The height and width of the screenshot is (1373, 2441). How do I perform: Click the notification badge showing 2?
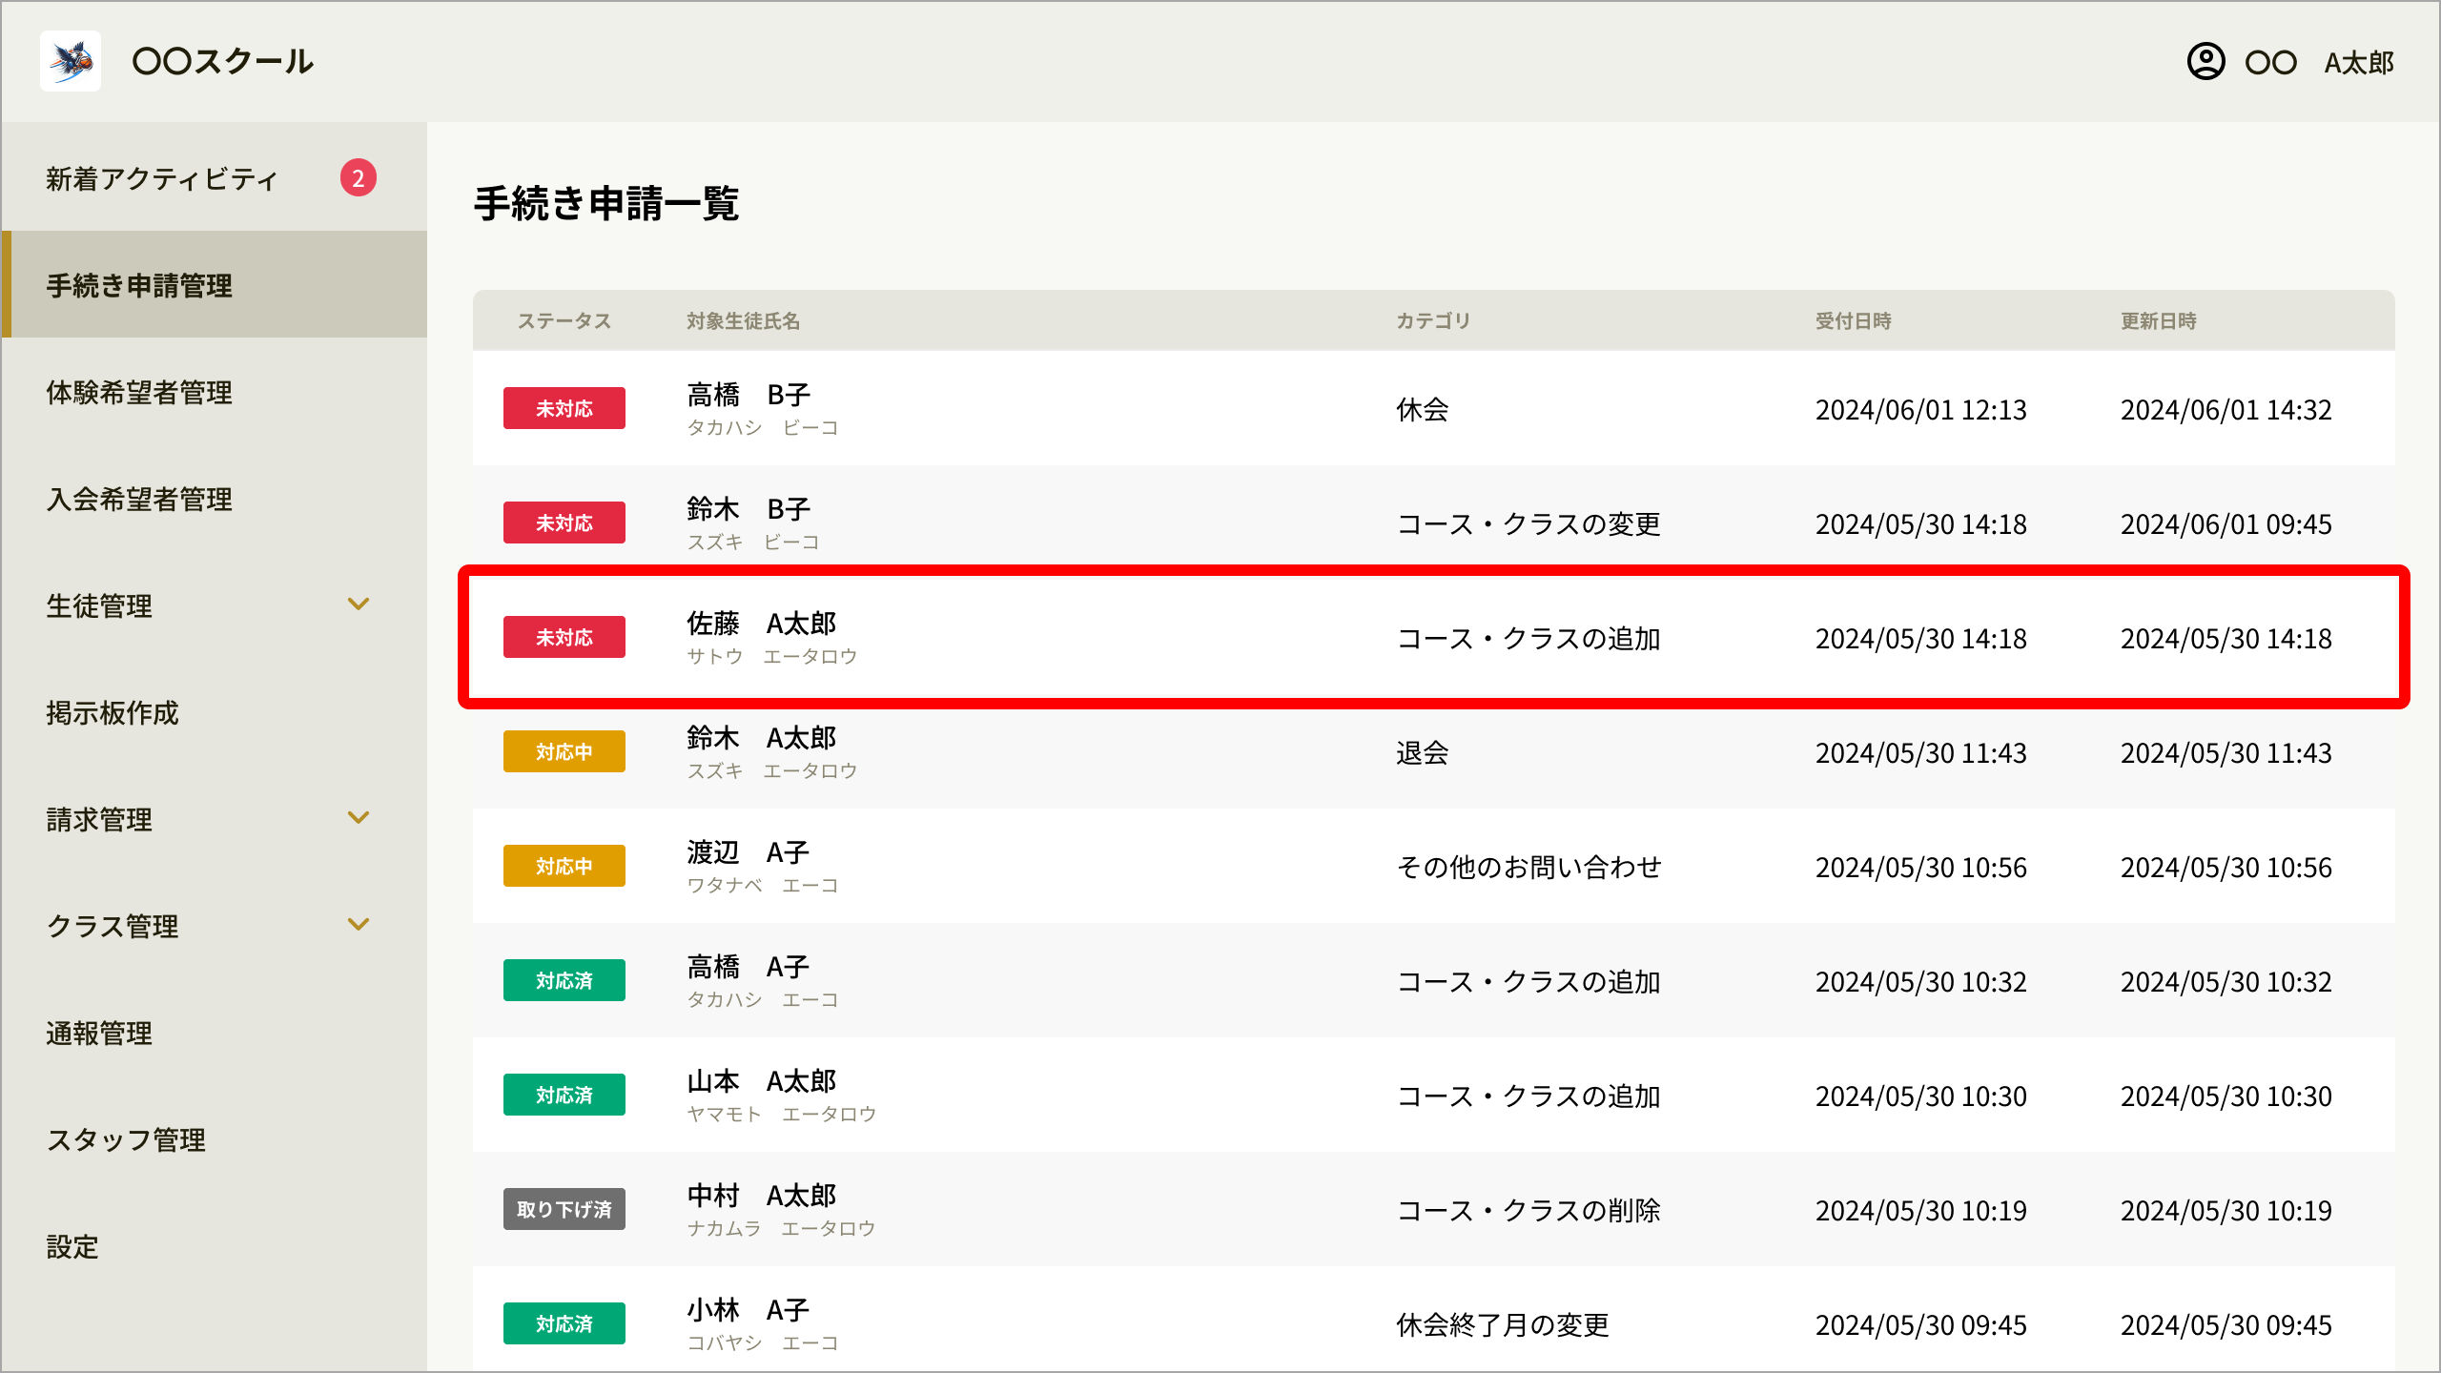pyautogui.click(x=359, y=177)
